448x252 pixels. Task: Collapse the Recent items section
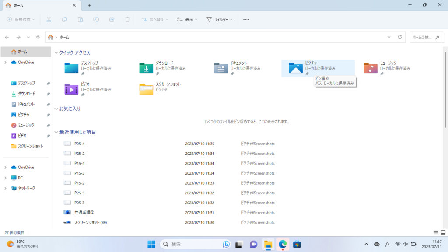pos(56,132)
